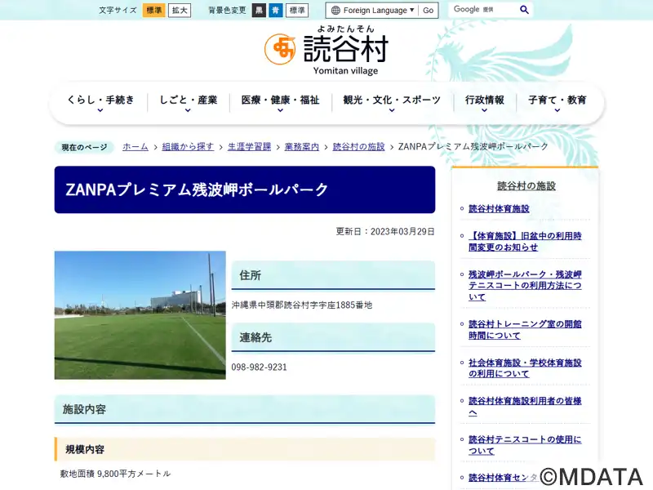Switch background color to blue (青)
The width and height of the screenshot is (653, 490).
(x=276, y=11)
